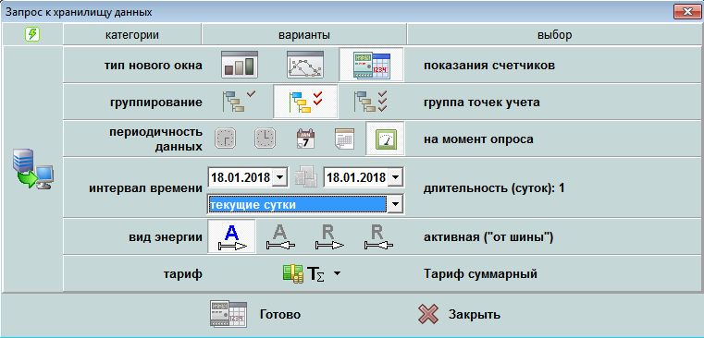Click the 'выбор' column header
Viewport: 704px width, 338px height.
pos(554,35)
